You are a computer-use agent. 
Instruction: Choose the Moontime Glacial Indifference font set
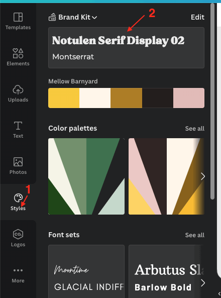coord(86,271)
